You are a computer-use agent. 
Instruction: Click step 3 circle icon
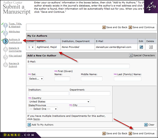[6, 41]
